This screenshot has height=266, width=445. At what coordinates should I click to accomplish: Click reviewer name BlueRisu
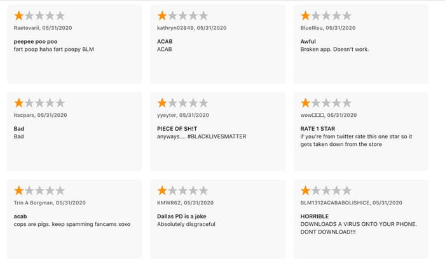pos(313,28)
